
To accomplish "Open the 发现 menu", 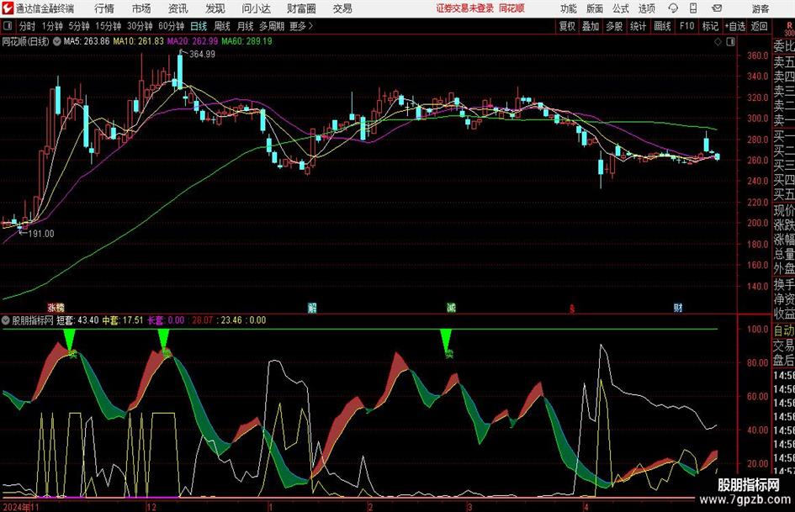I will [215, 8].
